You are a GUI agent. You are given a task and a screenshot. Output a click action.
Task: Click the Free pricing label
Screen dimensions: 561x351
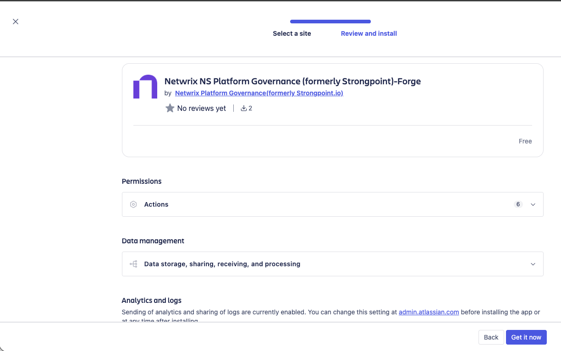(525, 141)
